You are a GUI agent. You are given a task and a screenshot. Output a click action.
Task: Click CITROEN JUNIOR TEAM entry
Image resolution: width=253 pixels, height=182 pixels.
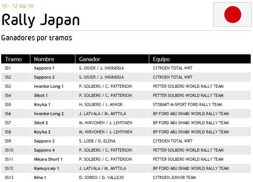click(x=174, y=177)
